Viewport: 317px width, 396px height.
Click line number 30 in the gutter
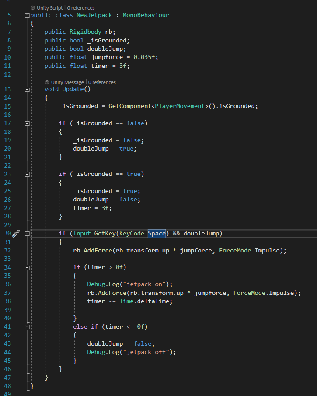pos(7,233)
